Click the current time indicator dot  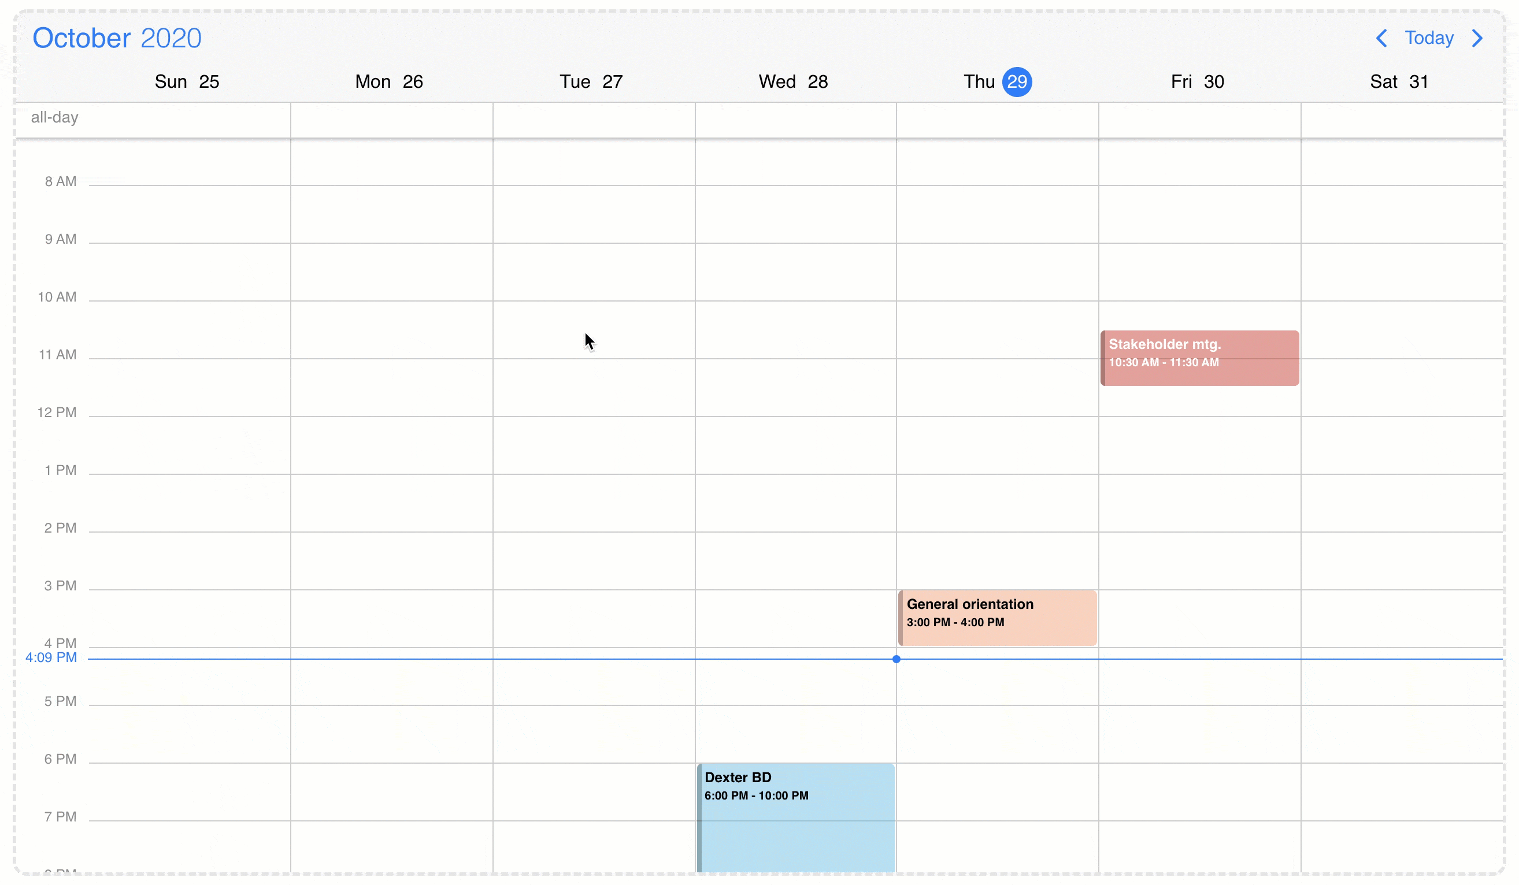tap(896, 659)
